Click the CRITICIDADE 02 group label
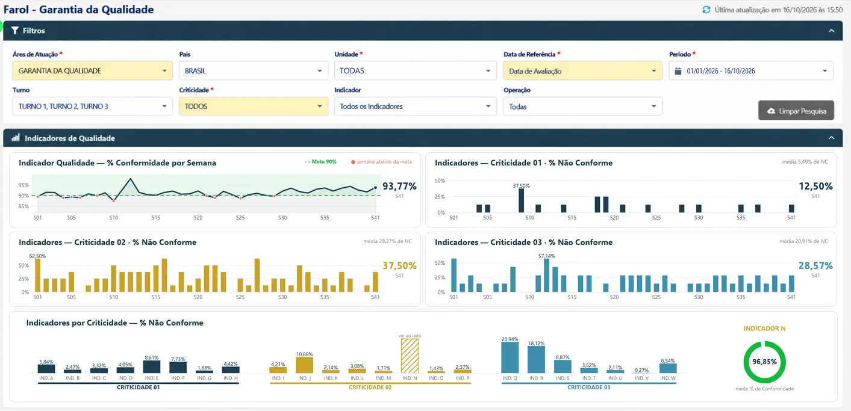 tap(370, 388)
